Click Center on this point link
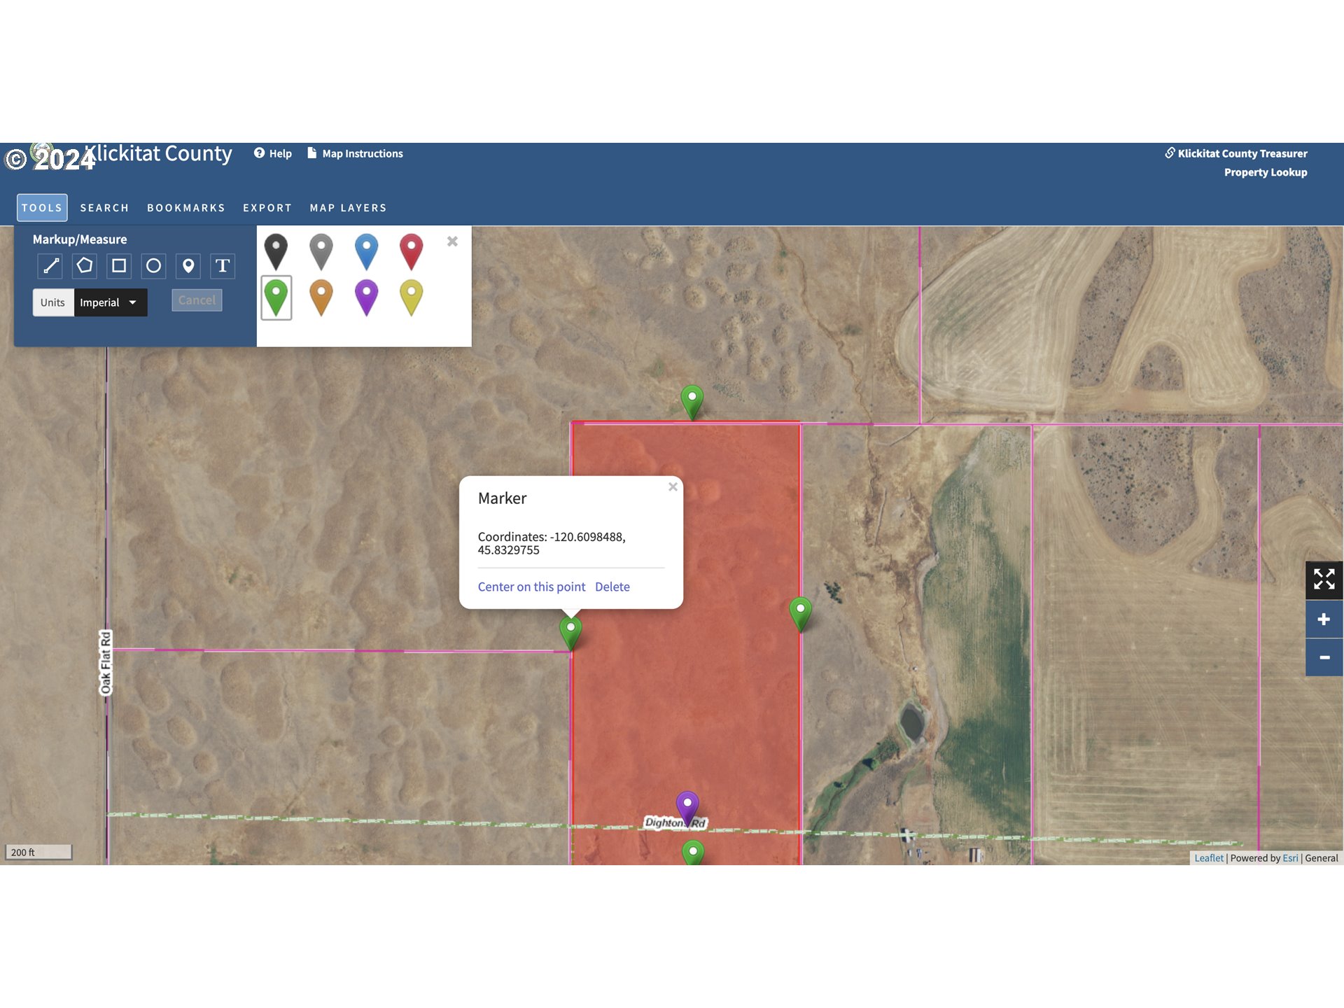1344x1008 pixels. coord(531,587)
